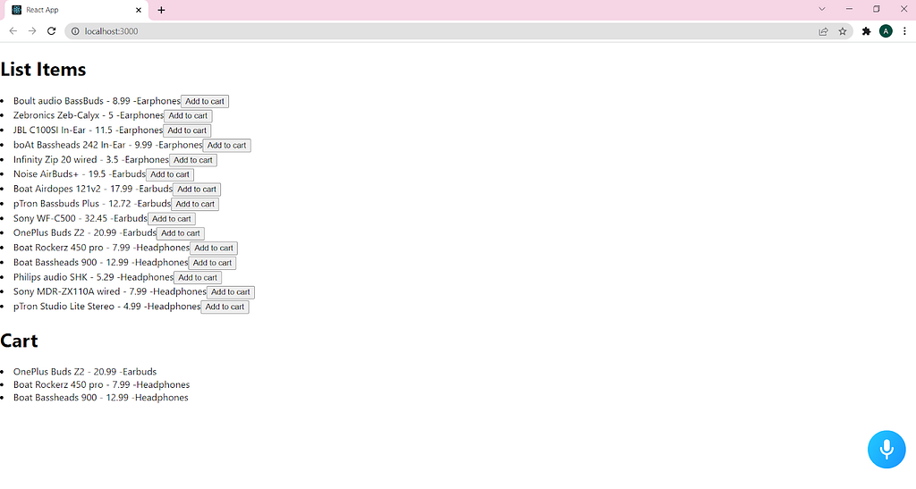
Task: Open the Extensions puzzle icon
Action: coord(866,31)
